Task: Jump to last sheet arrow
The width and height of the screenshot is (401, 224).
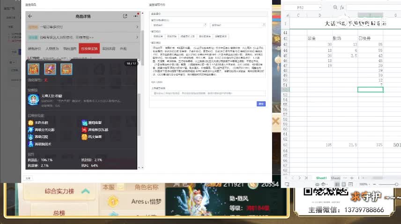Action: click(x=306, y=178)
